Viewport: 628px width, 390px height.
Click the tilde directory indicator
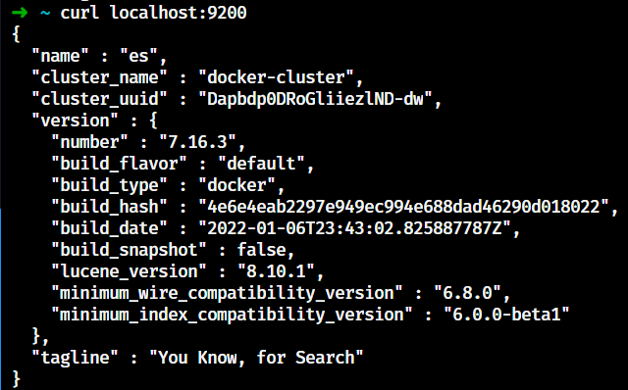[45, 13]
